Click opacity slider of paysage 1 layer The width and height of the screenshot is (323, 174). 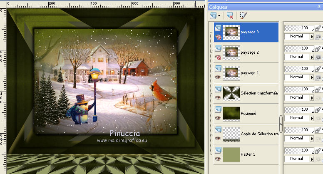(x=299, y=69)
